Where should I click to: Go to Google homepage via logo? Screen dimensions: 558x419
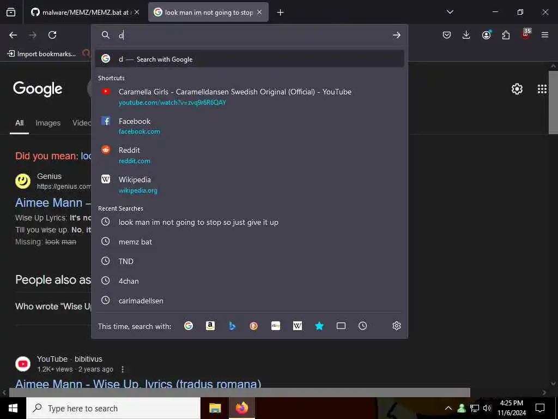(38, 89)
